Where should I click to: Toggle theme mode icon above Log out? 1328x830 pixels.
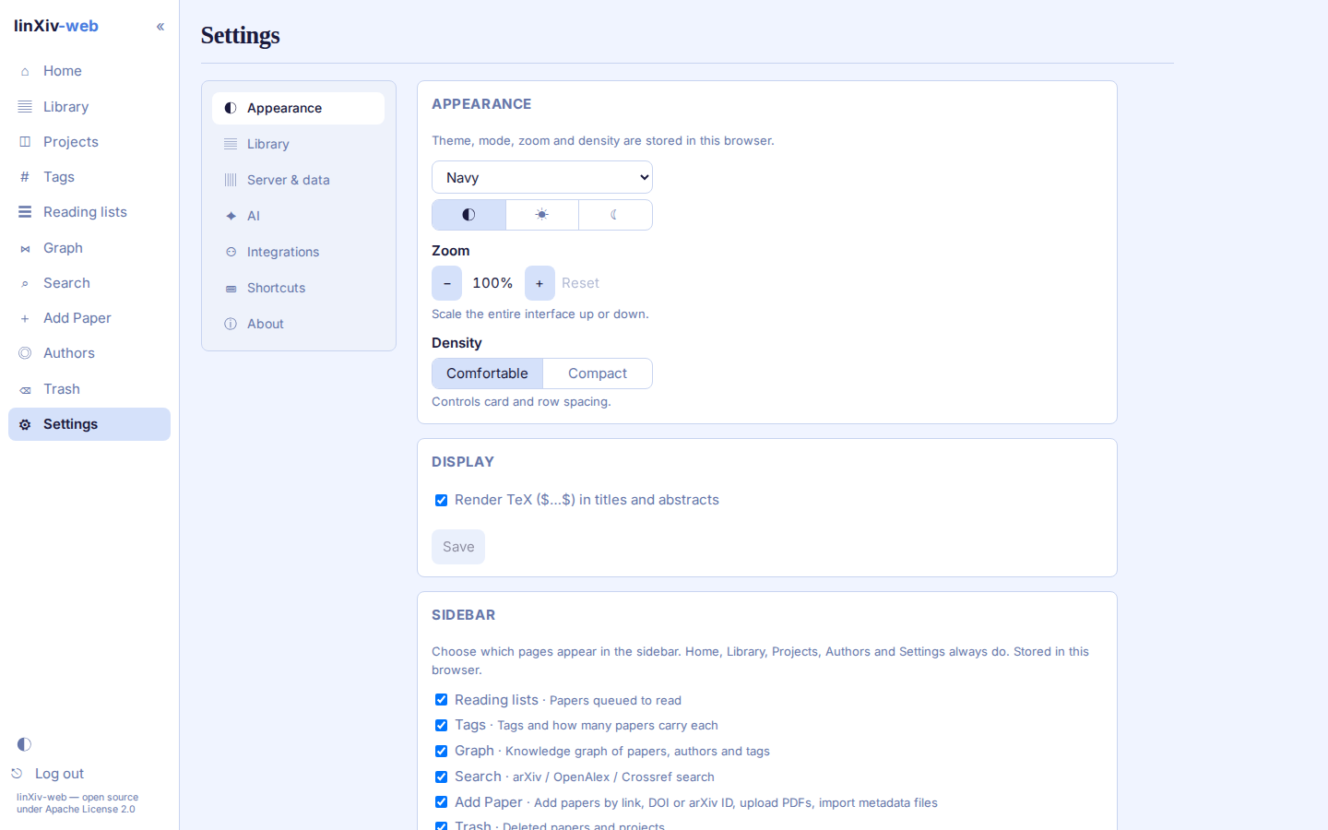pyautogui.click(x=24, y=744)
